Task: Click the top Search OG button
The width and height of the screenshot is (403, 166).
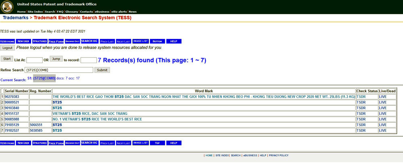Action: (x=89, y=41)
